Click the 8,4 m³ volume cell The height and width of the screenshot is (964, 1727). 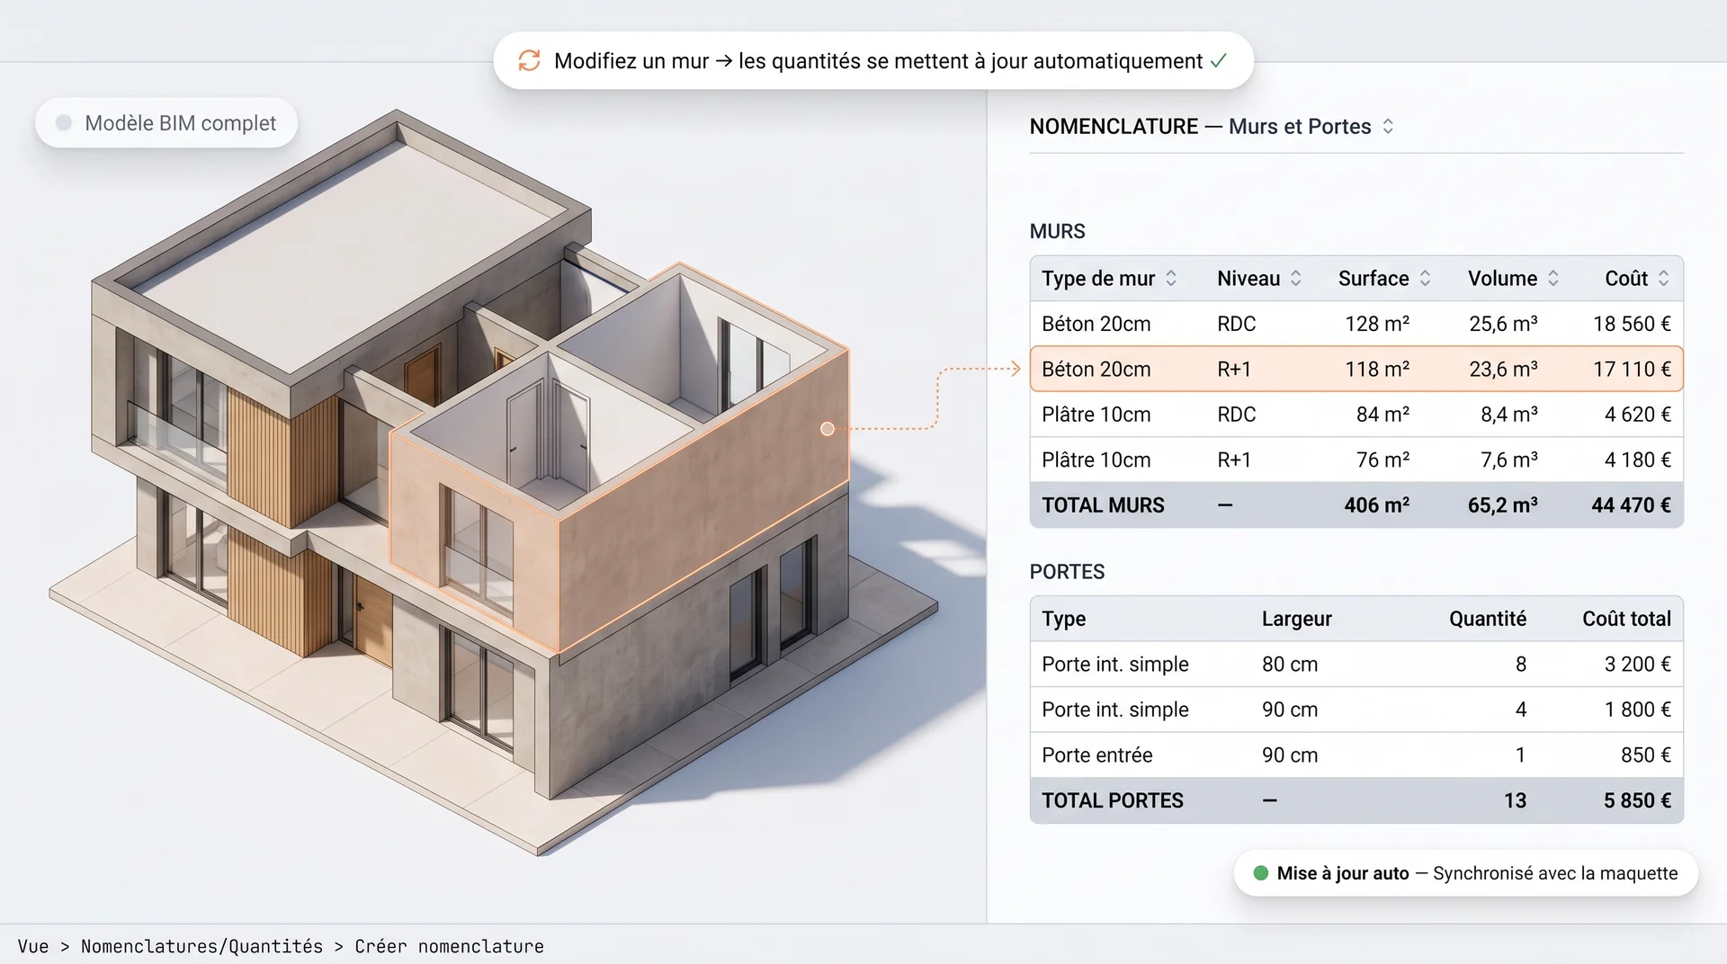click(1509, 415)
